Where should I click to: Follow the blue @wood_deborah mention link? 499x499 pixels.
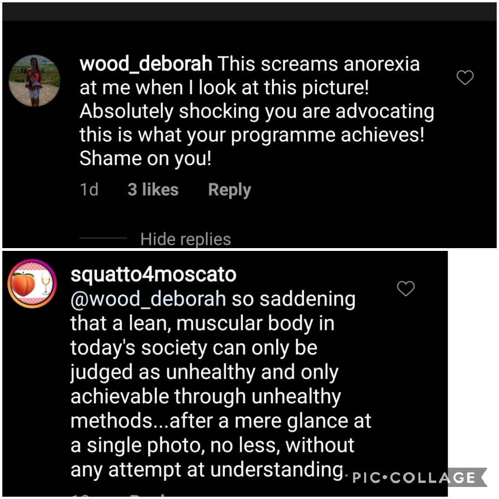pyautogui.click(x=148, y=299)
